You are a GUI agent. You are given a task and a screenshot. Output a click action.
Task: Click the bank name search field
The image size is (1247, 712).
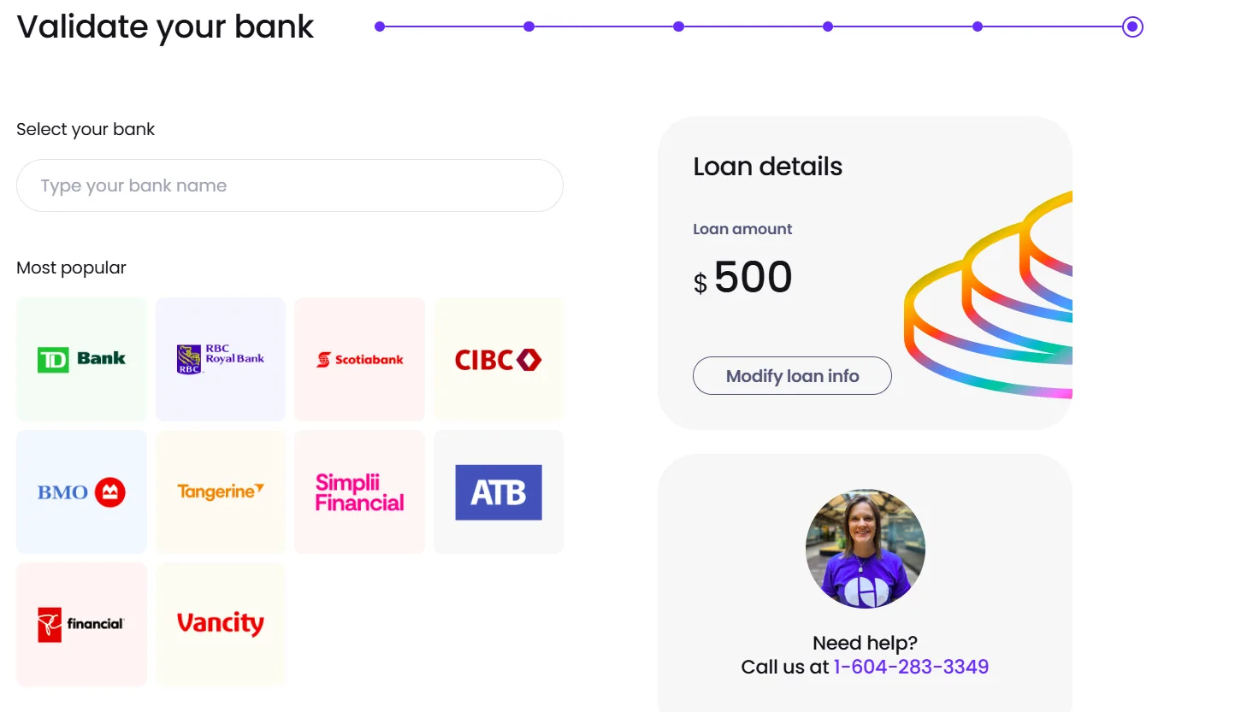(x=290, y=185)
